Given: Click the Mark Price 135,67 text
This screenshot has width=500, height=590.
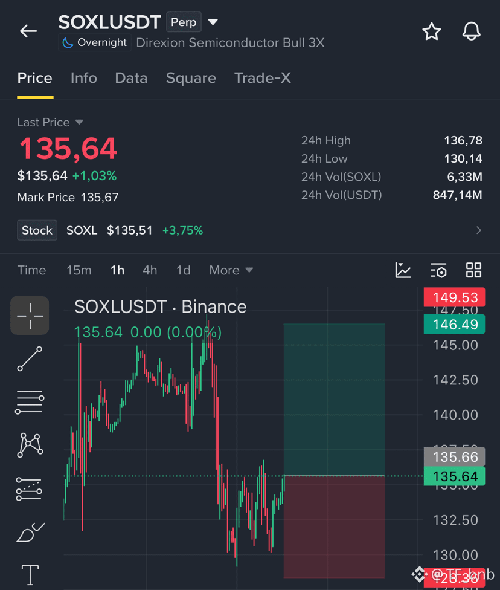Looking at the screenshot, I should pos(68,197).
